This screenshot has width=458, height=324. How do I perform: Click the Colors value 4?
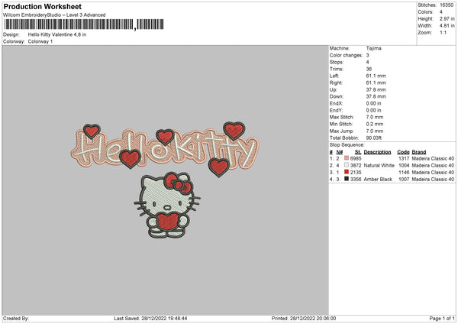tap(441, 12)
